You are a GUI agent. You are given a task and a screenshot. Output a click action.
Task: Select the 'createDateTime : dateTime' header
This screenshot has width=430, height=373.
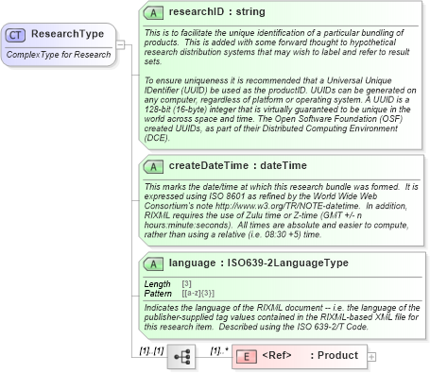pos(237,165)
